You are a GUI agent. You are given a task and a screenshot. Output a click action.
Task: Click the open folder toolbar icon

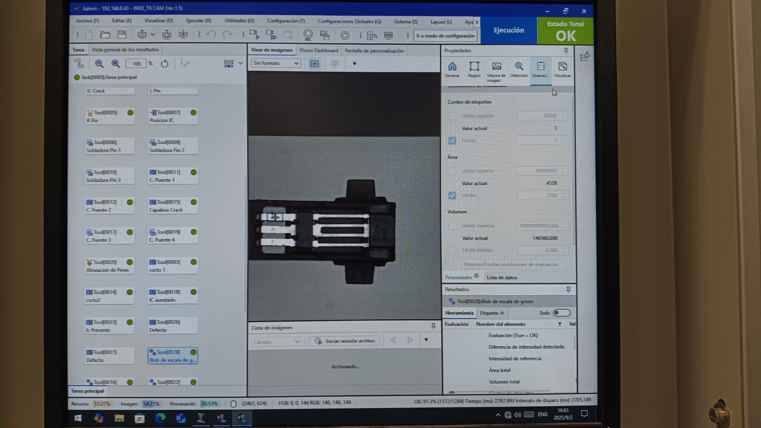pyautogui.click(x=105, y=35)
